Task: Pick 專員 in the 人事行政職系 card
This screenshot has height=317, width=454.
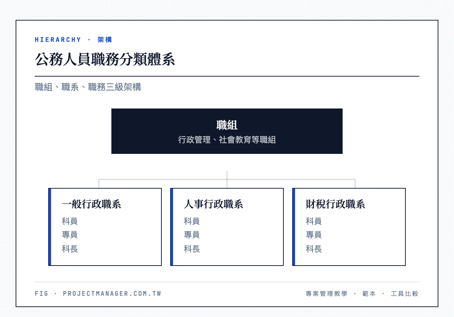Action: (x=192, y=235)
